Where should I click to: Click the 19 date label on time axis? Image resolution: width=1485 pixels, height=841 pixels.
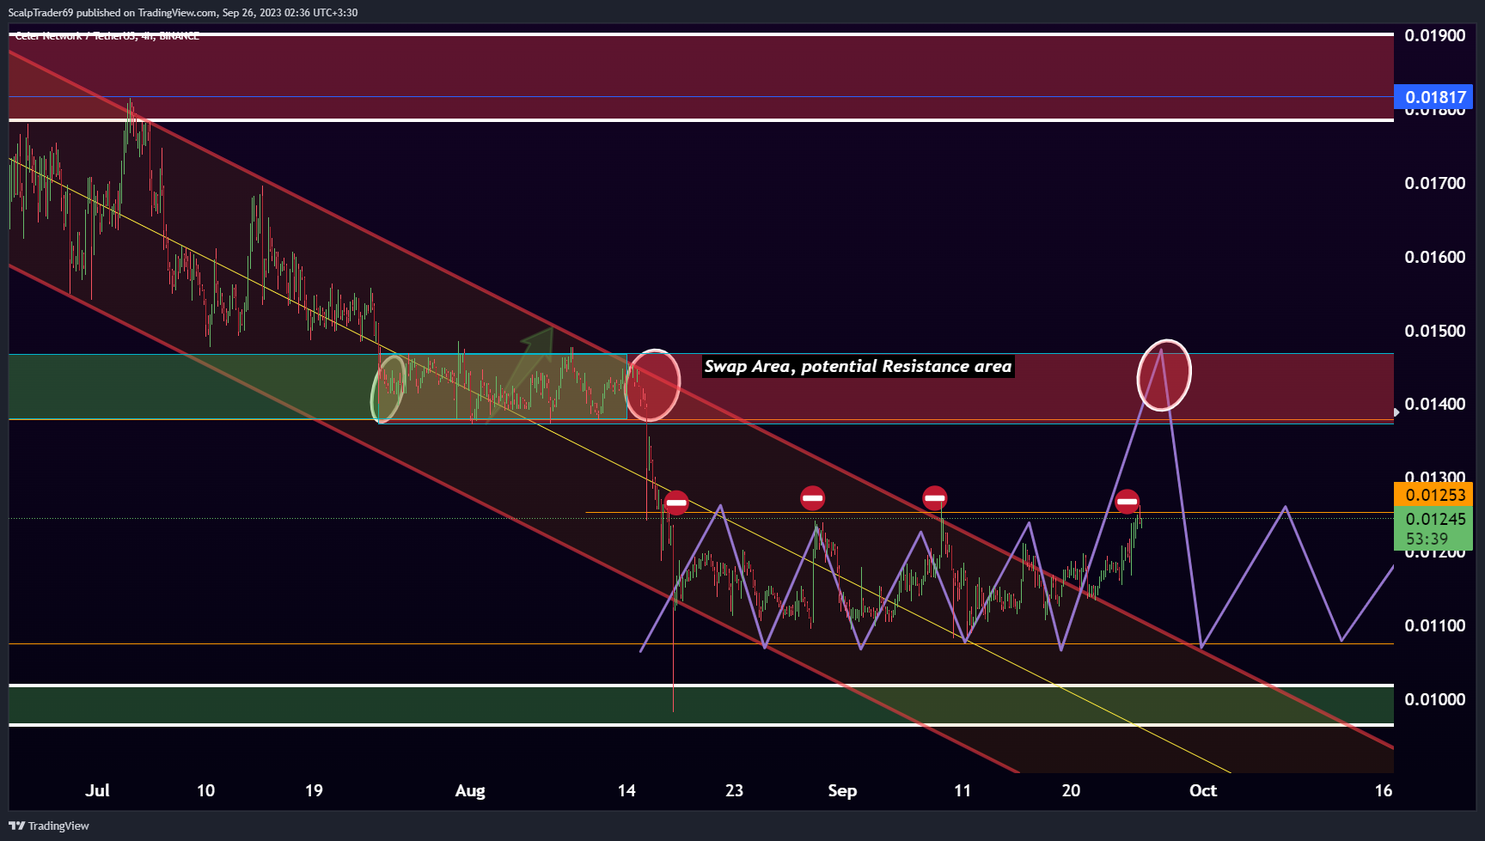(314, 790)
